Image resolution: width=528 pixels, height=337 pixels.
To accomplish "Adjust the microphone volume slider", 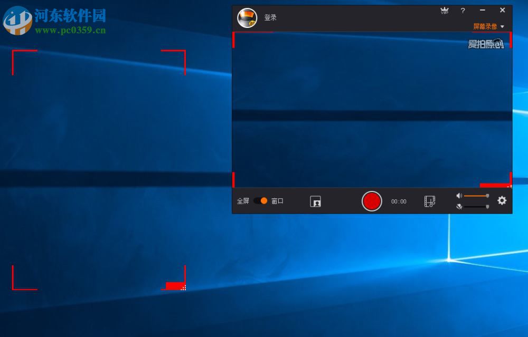I will click(476, 207).
